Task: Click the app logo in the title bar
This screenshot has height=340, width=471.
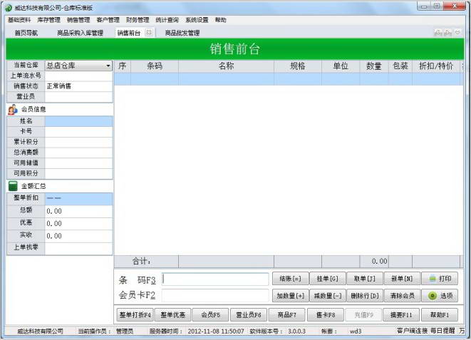Action: [9, 8]
